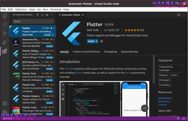
Task: Refresh the extensions list
Action: point(42,15)
